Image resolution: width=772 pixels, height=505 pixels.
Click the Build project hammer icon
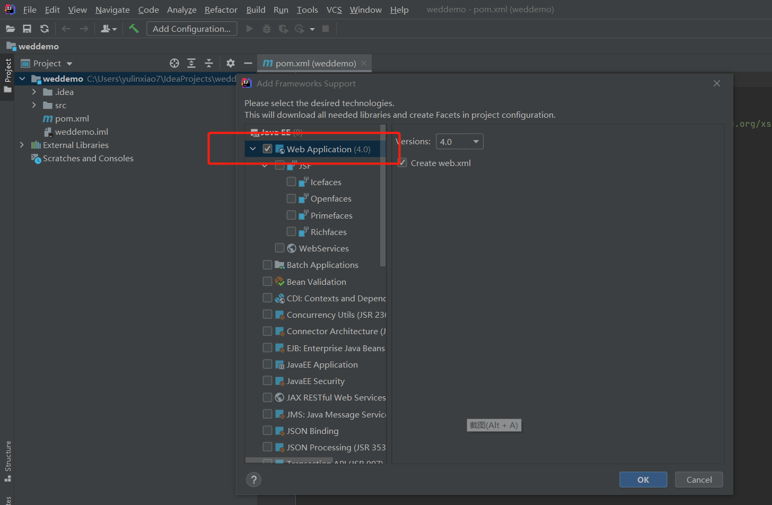coord(134,29)
